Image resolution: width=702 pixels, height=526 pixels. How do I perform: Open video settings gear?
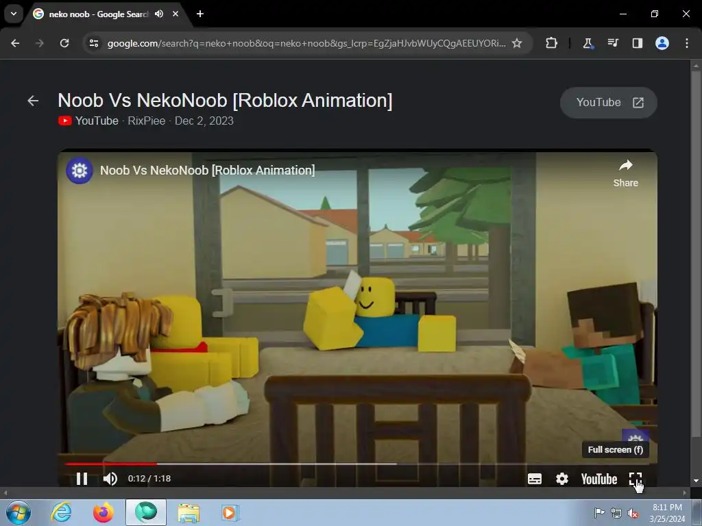[562, 479]
